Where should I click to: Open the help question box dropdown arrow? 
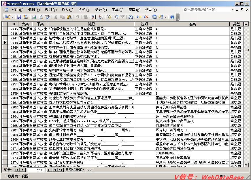pyautogui.click(x=233, y=10)
